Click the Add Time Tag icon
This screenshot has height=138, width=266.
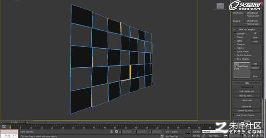pyautogui.click(x=162, y=136)
